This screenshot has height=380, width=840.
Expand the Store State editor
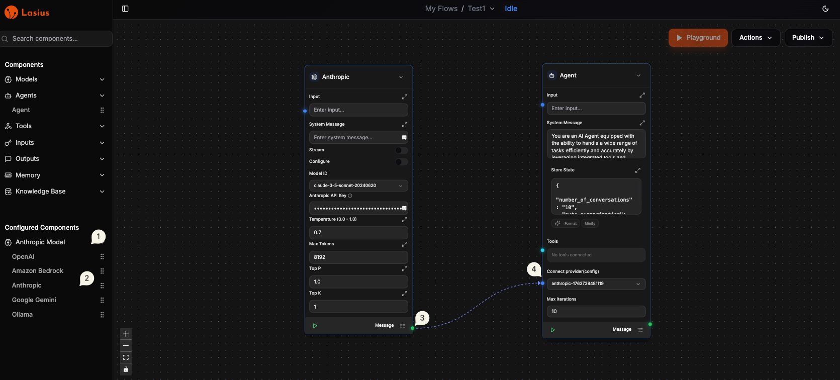pos(638,170)
